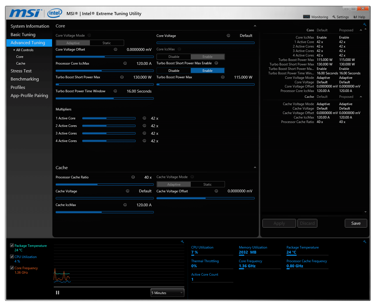The width and height of the screenshot is (377, 305).
Task: Click info icon for Cache Voltage Mode
Action: coord(192,177)
